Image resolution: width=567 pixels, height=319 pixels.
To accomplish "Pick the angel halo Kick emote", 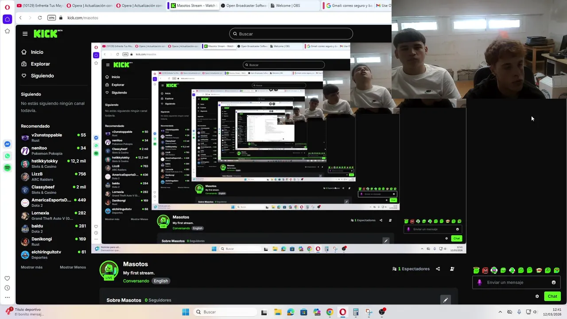I will click(x=476, y=270).
